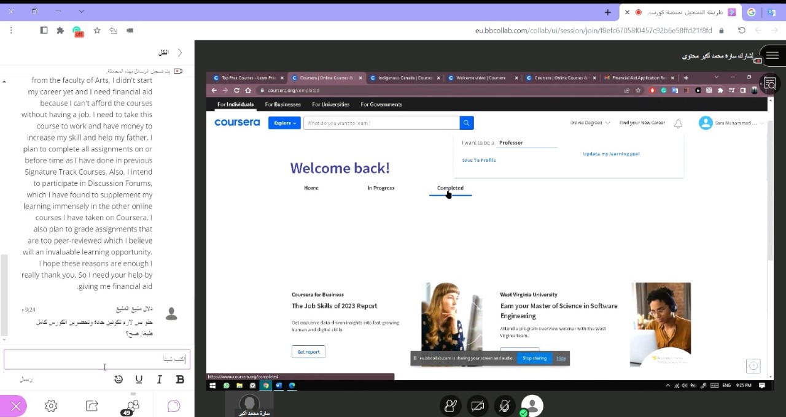Click the profile avatar in Collaborate controls

point(532,405)
